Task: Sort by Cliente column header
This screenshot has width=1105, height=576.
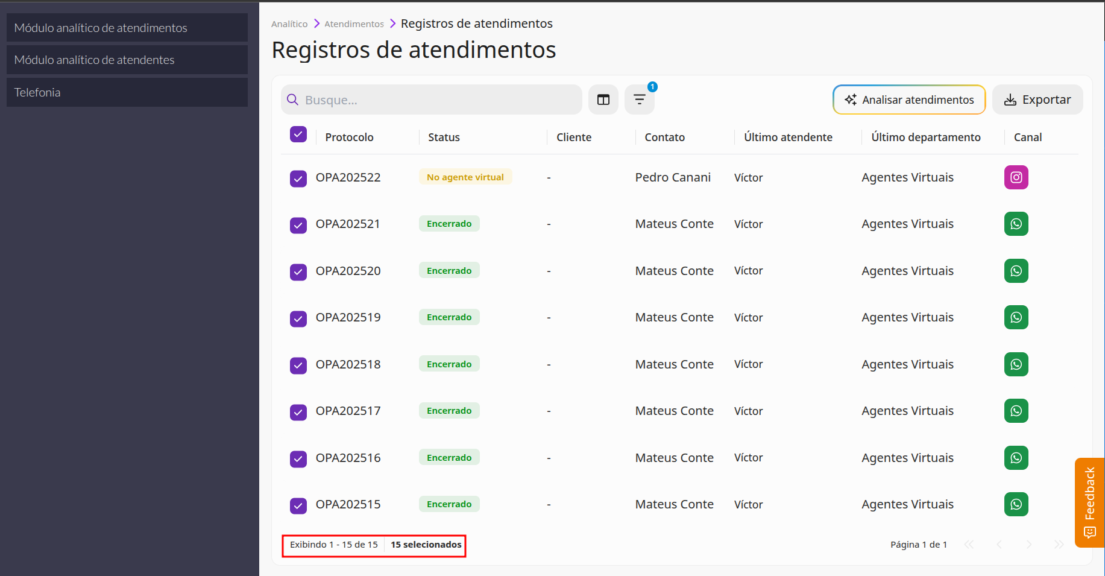Action: tap(574, 138)
